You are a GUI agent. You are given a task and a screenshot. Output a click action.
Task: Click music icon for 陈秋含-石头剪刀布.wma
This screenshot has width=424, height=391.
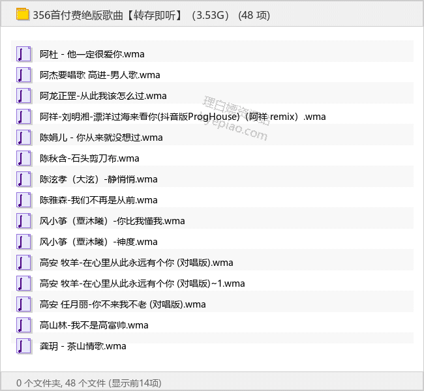tap(23, 158)
